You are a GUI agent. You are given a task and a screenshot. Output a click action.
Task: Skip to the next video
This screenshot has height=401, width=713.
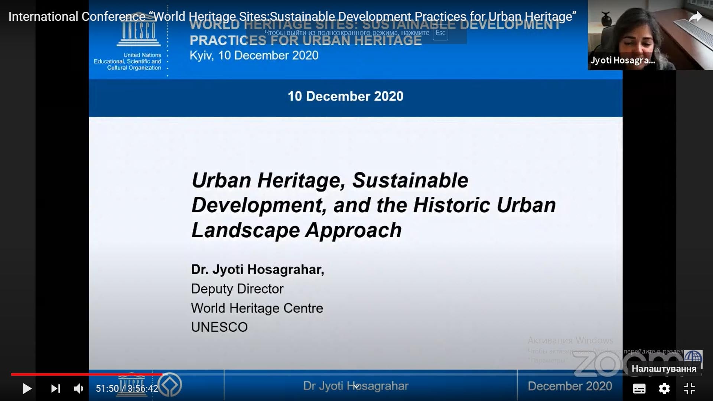point(55,389)
